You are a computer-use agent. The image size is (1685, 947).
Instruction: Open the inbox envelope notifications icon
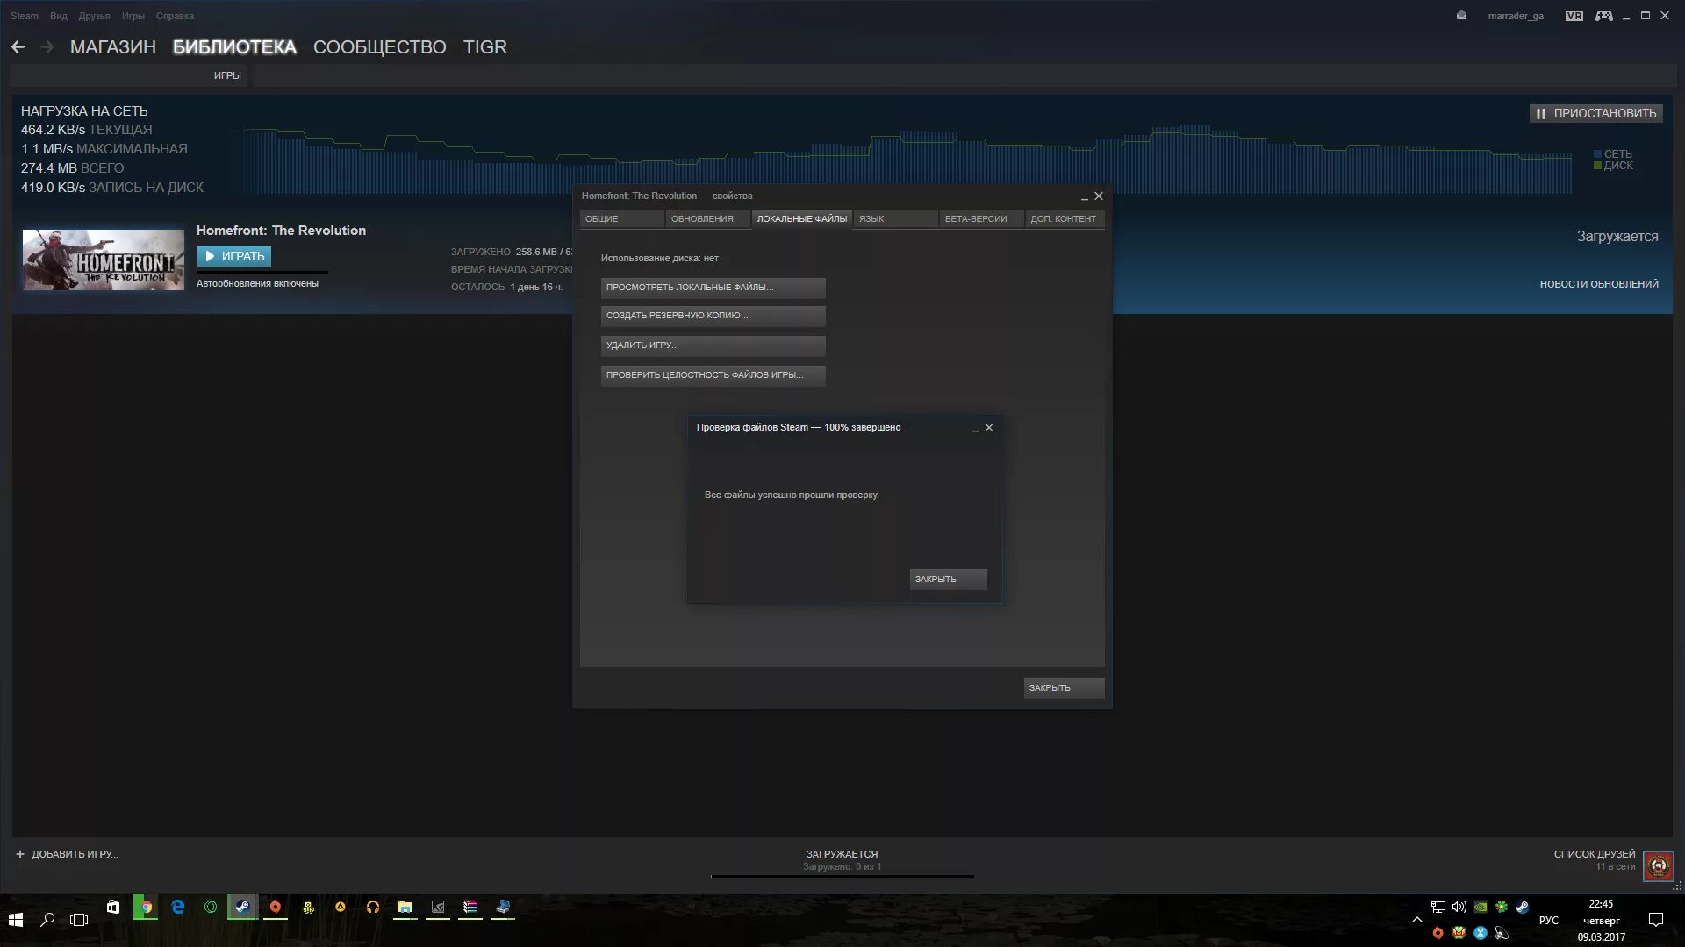pyautogui.click(x=1461, y=16)
